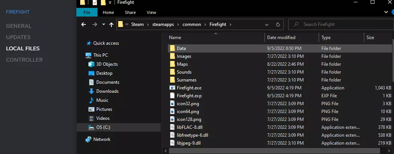
Task: Select the icon32.png file icon
Action: [x=172, y=104]
